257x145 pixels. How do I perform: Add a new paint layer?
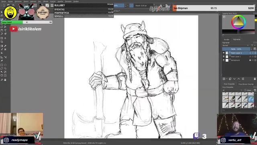click(224, 79)
